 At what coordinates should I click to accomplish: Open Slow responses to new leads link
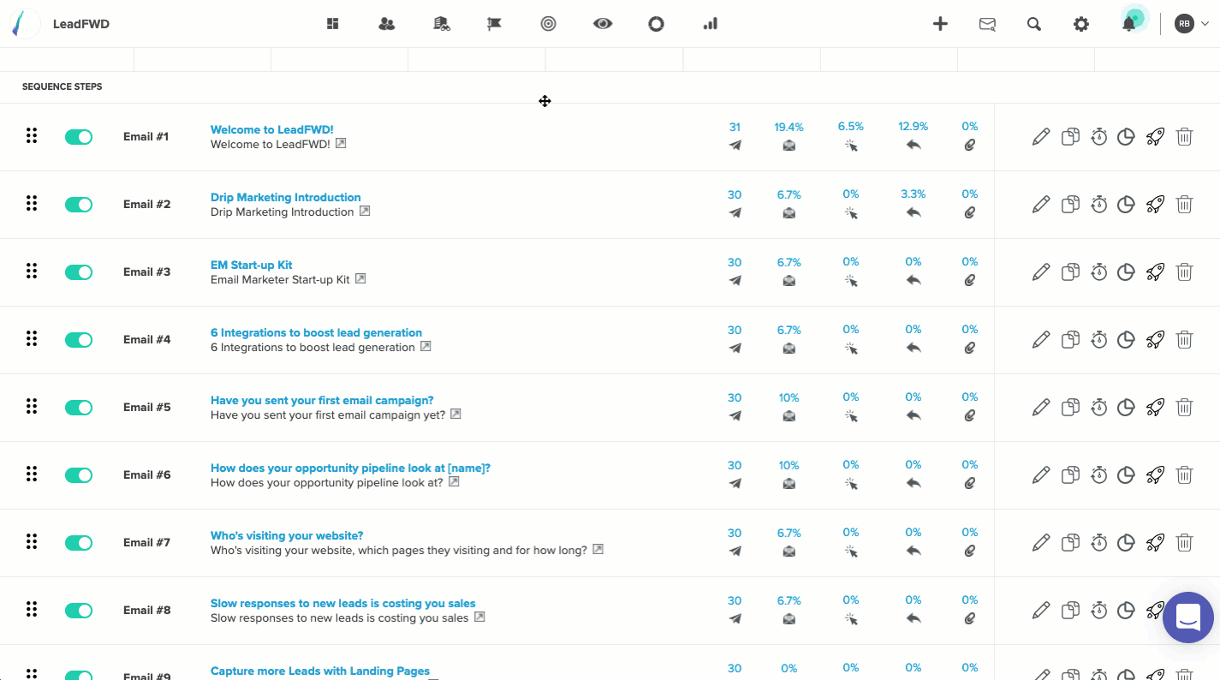(x=343, y=604)
